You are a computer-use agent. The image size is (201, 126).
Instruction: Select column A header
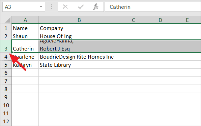click(25, 20)
